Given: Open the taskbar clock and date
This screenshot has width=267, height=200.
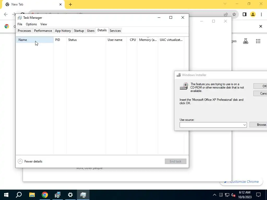Looking at the screenshot, I should pyautogui.click(x=245, y=195).
